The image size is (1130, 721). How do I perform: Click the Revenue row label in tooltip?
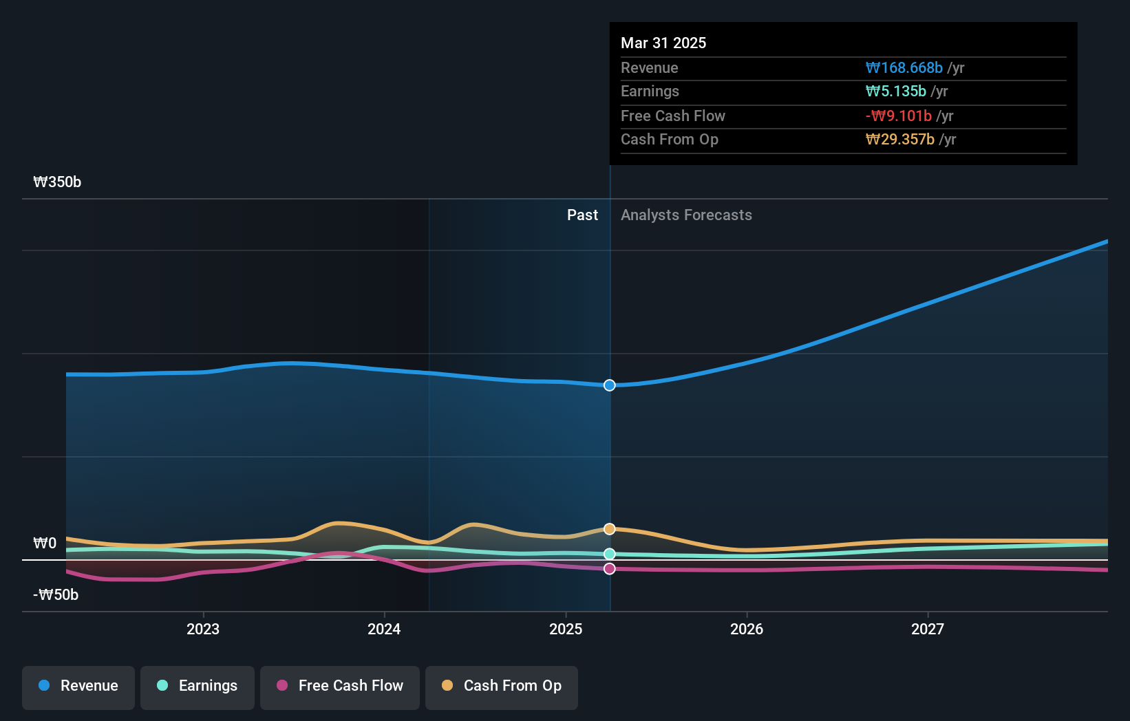pos(649,68)
